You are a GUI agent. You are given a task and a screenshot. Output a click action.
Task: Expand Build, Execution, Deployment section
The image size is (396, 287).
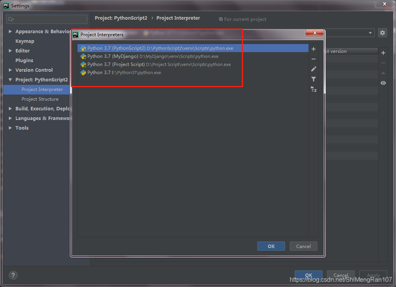[x=10, y=108]
